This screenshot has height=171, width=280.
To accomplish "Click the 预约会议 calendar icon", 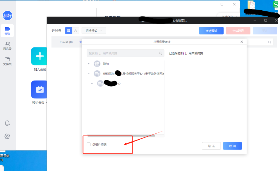I will pos(40,89).
